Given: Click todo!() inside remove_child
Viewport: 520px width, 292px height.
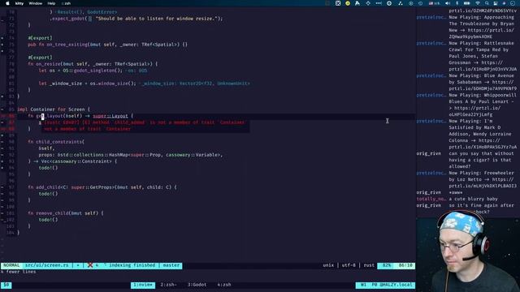Looking at the screenshot, I should coord(48,220).
